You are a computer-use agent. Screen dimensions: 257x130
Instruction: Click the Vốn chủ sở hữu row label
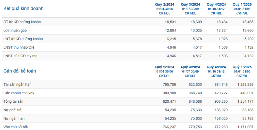click(16, 127)
